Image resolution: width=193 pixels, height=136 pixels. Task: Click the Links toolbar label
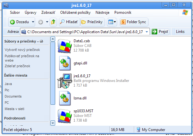click(180, 32)
